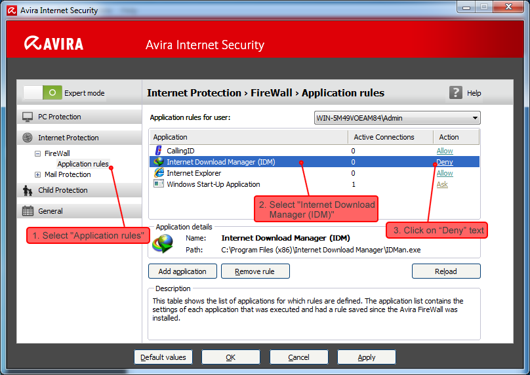Click the Deny link for IDM
Image resolution: width=530 pixels, height=375 pixels.
tap(444, 162)
